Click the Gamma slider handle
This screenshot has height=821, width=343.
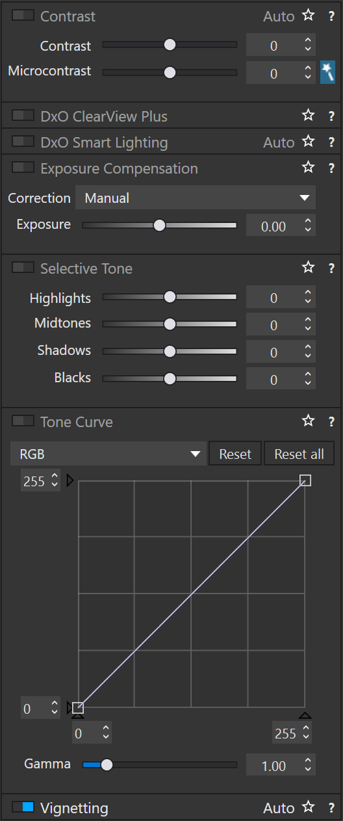pyautogui.click(x=107, y=765)
